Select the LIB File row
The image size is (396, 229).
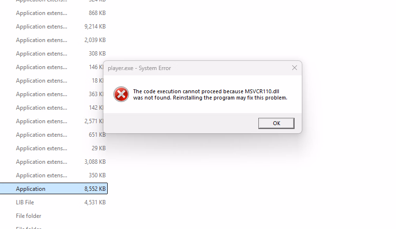point(54,202)
